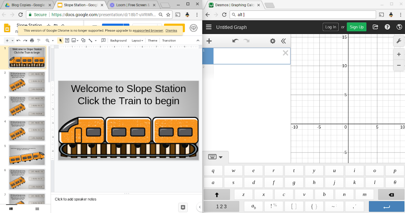Click the Undo icon in Desmos

click(235, 41)
